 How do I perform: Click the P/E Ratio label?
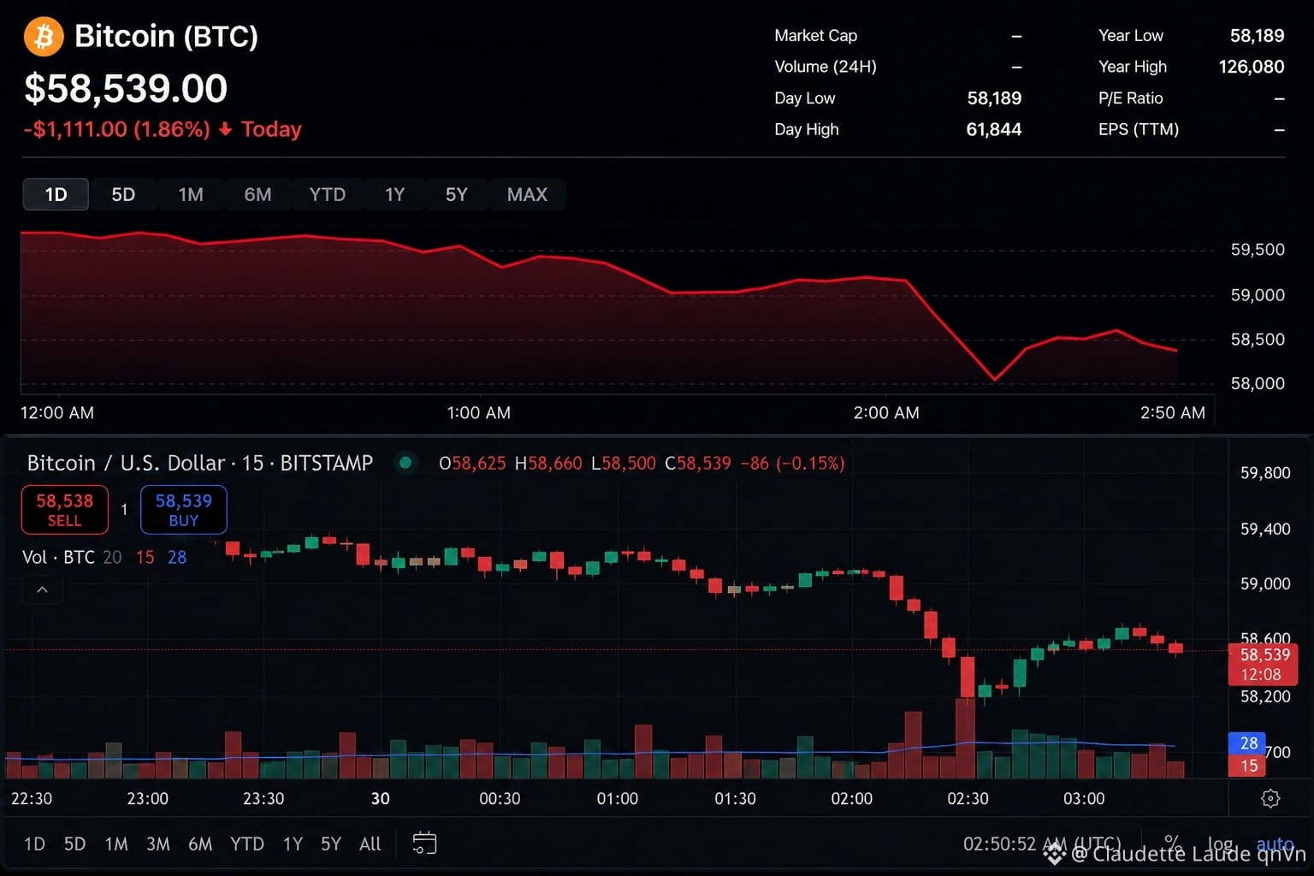pos(1130,98)
